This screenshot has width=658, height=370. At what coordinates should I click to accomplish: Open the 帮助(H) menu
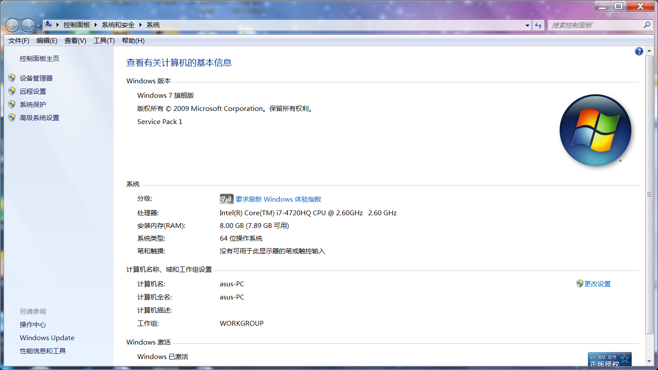pos(133,41)
